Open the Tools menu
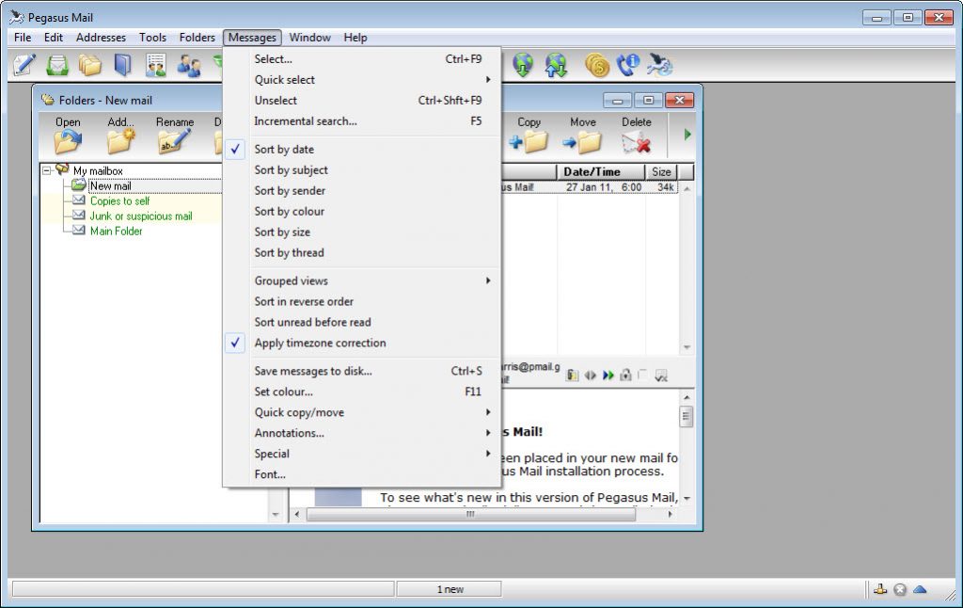Viewport: 963px width, 608px height. pyautogui.click(x=153, y=38)
